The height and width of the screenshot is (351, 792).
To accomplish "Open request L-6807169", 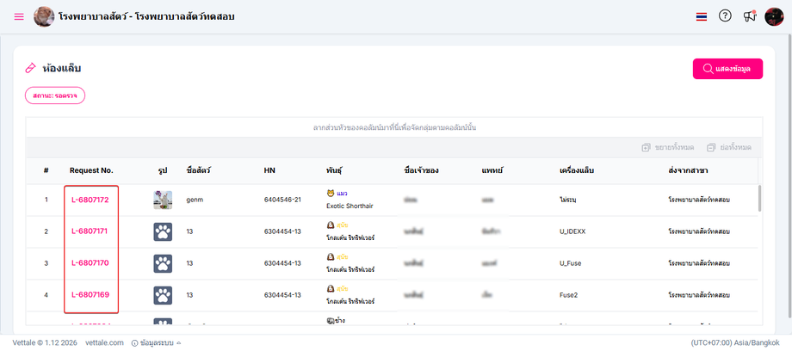I will coord(90,295).
